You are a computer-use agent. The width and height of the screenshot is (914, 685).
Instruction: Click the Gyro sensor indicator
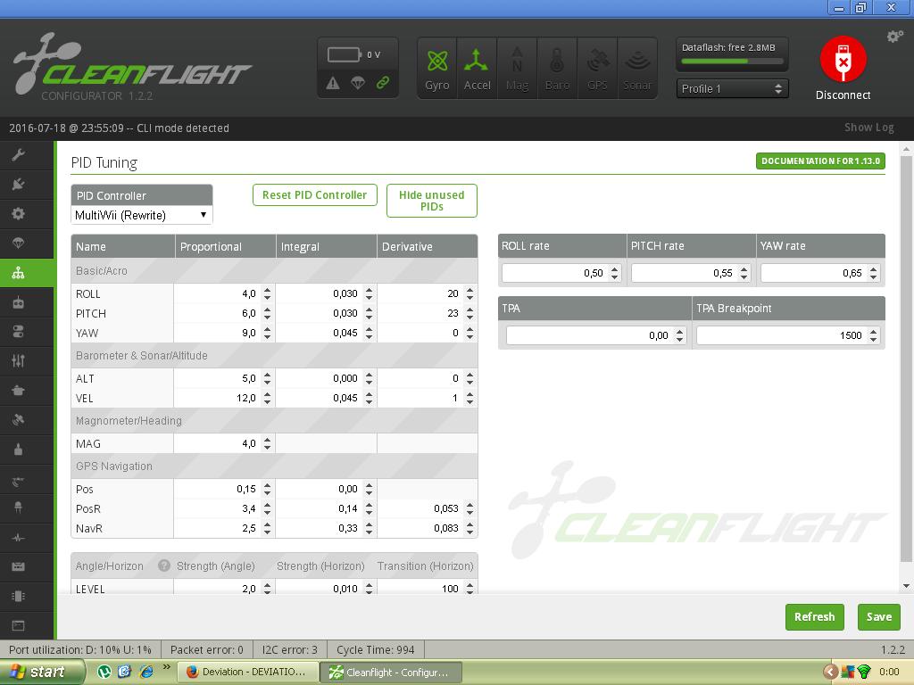click(x=437, y=68)
